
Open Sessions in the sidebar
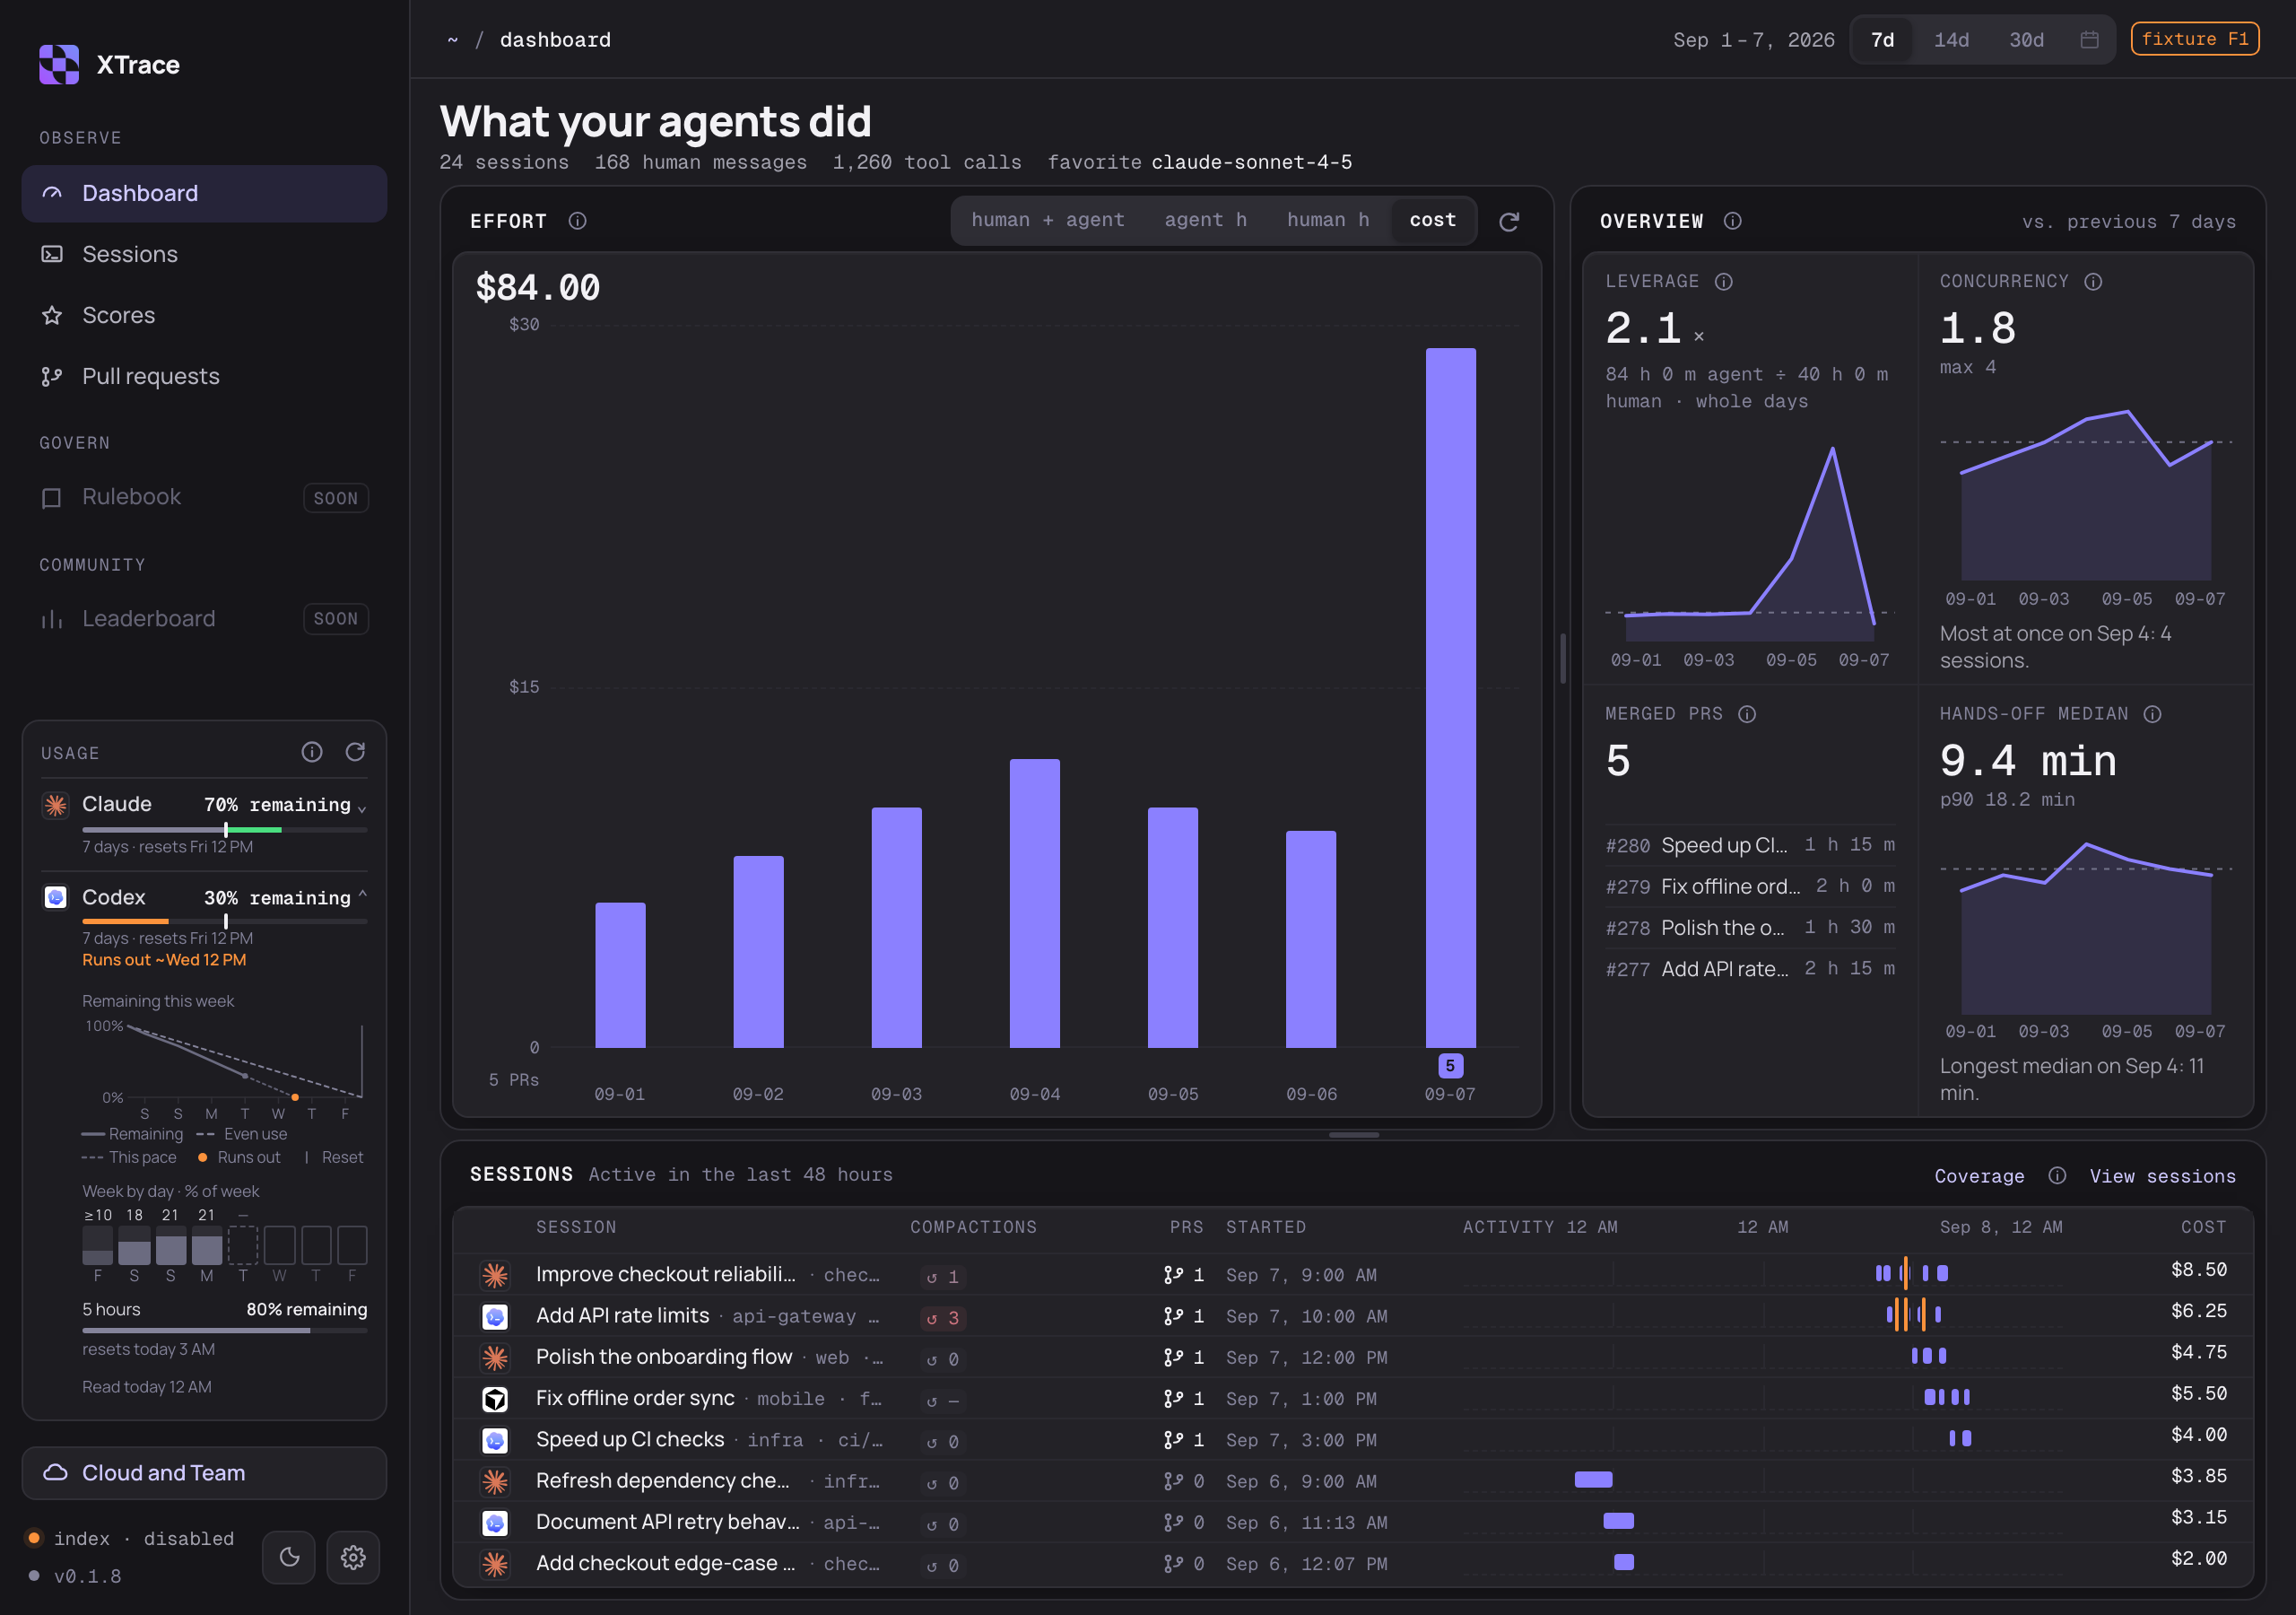click(x=204, y=254)
